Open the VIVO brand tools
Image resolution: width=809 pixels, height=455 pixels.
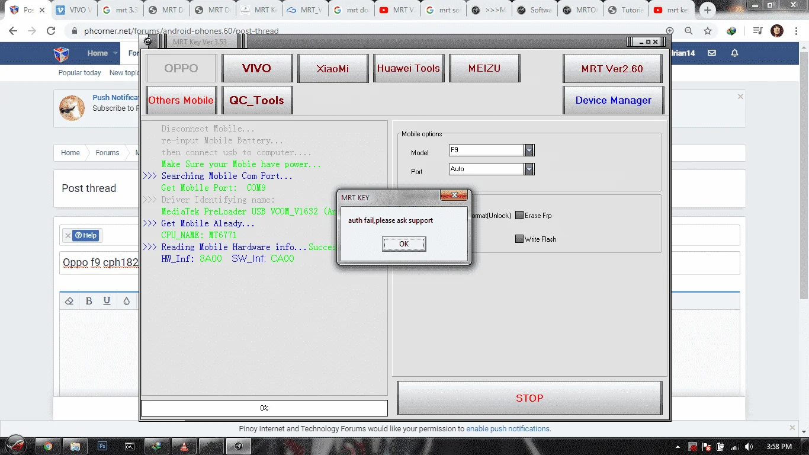[256, 68]
